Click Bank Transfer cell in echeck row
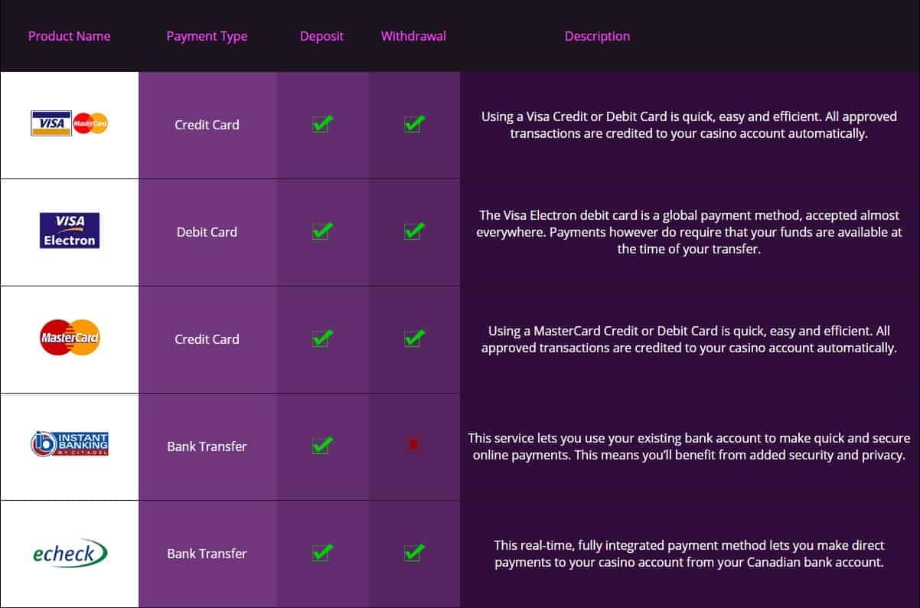The height and width of the screenshot is (608, 920). tap(207, 554)
